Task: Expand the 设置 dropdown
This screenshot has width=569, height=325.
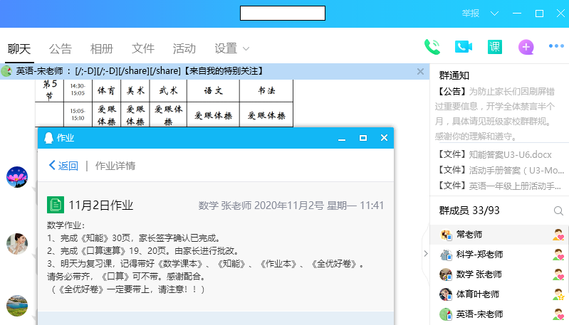Action: tap(232, 48)
